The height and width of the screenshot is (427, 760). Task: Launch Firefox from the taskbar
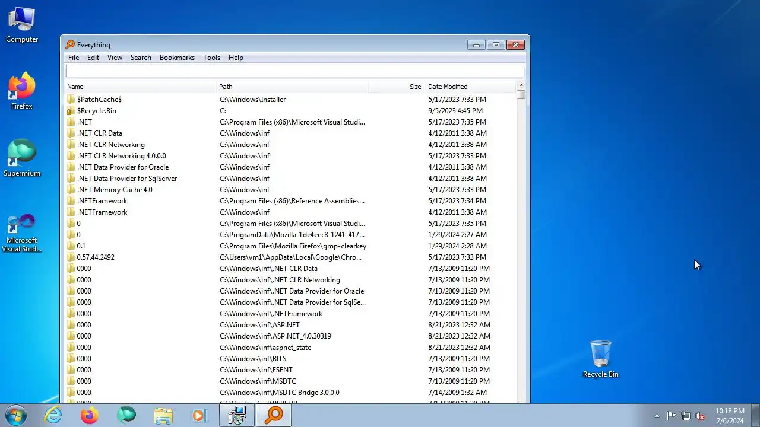90,415
